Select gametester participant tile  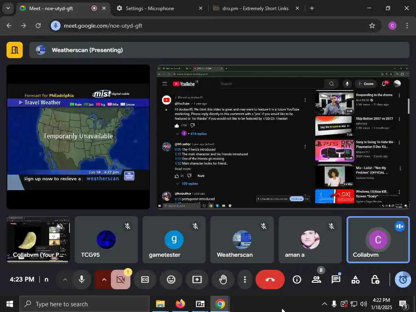pyautogui.click(x=174, y=240)
